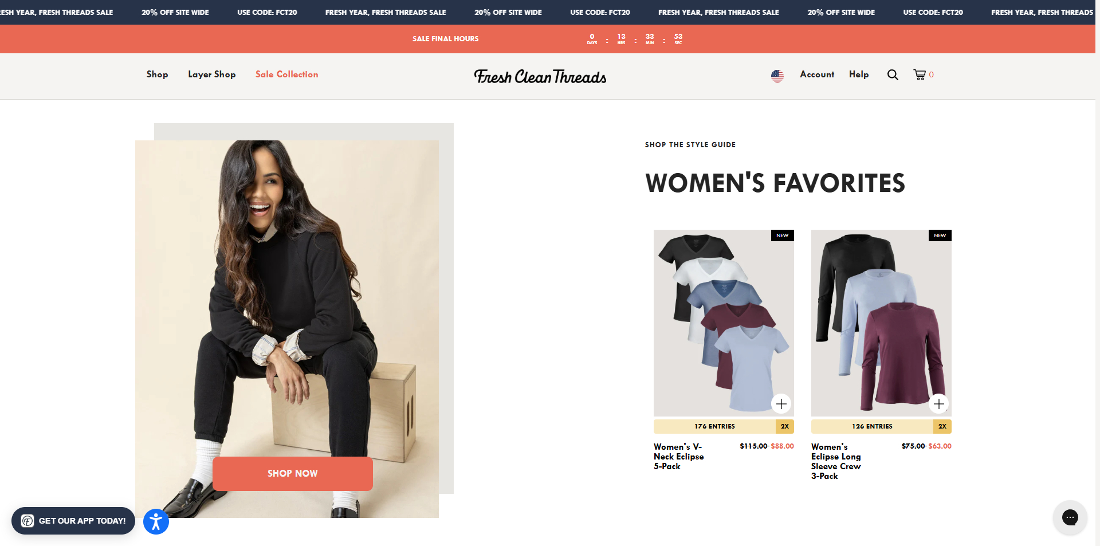Image resolution: width=1100 pixels, height=546 pixels.
Task: Click SHOP THE STYLE GUIDE label
Action: (x=690, y=145)
